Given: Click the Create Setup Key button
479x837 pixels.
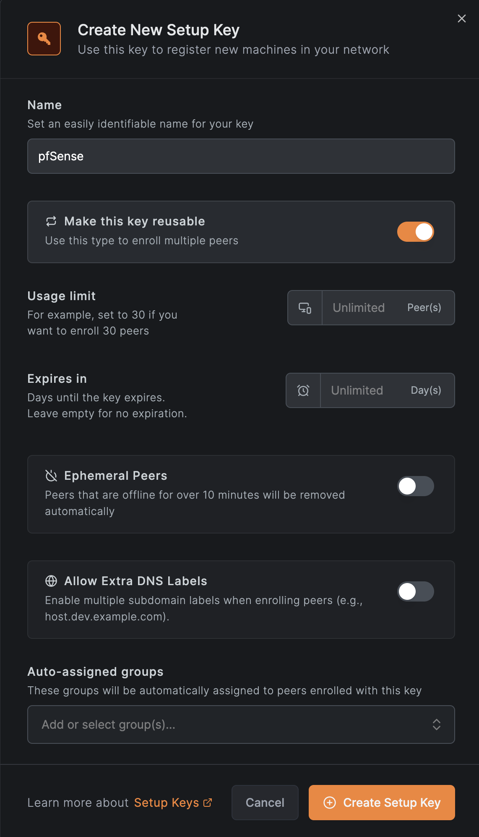Looking at the screenshot, I should click(x=382, y=803).
